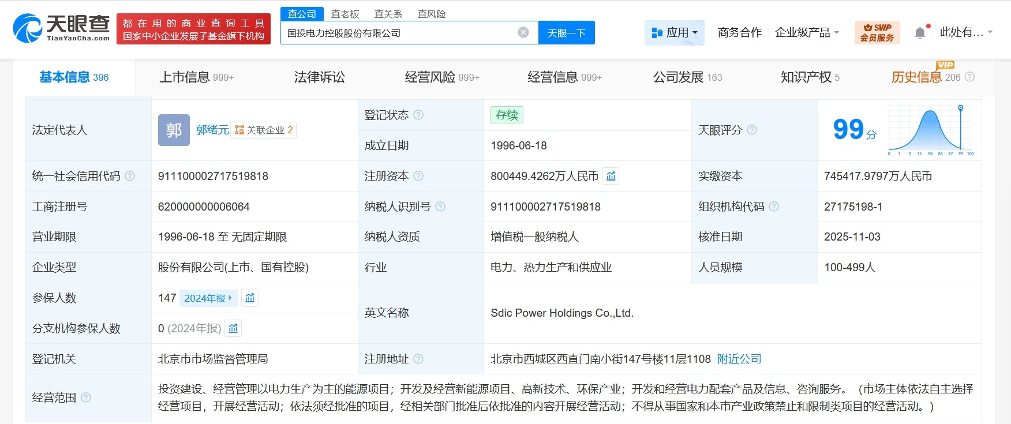The width and height of the screenshot is (1011, 424).
Task: Expand the 企业级产品 dropdown
Action: pos(807,32)
